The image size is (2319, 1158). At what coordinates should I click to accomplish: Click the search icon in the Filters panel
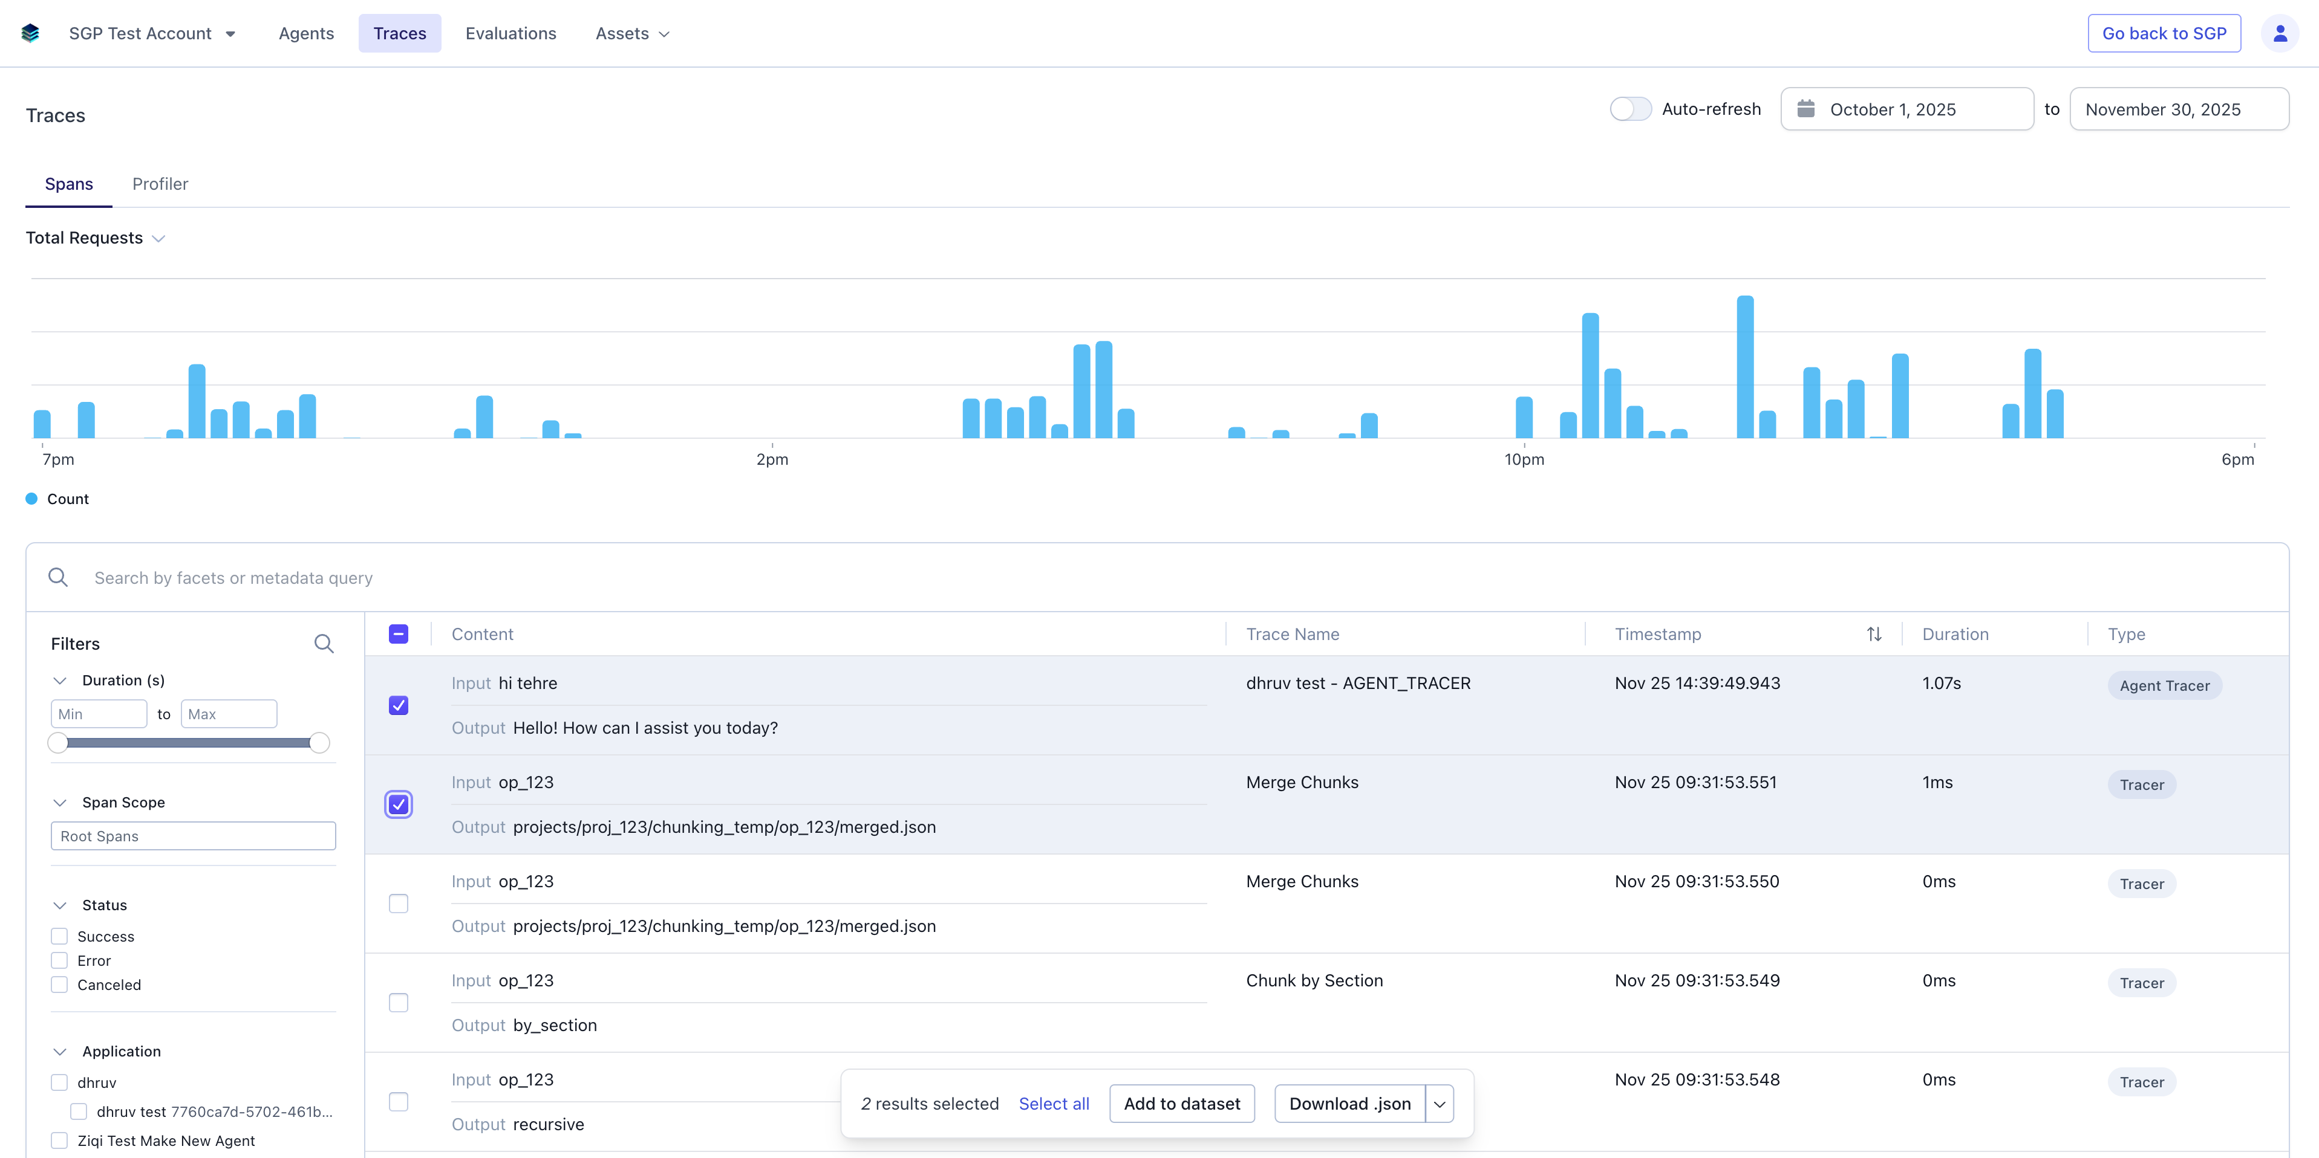click(x=324, y=643)
